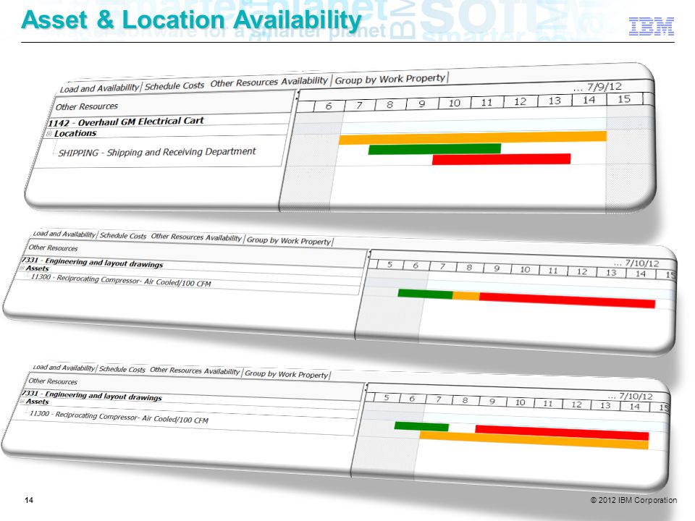Open Load and Availability tab in bottom panel

pos(64,368)
